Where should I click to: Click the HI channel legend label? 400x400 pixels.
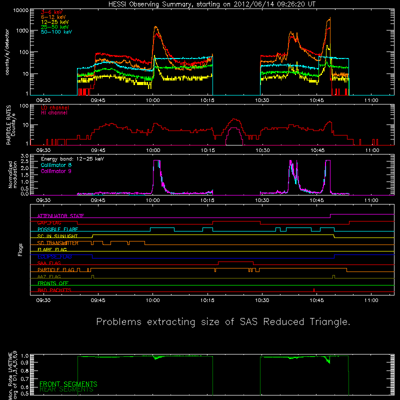click(x=54, y=113)
